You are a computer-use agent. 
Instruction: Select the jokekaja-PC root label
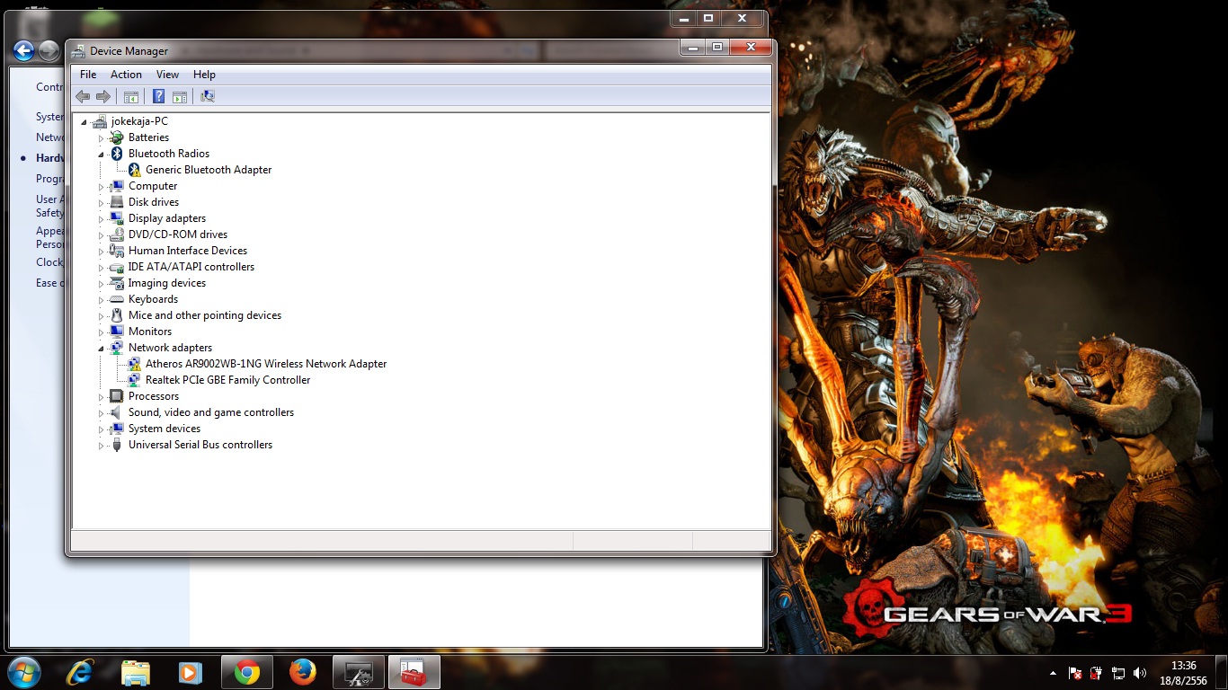pyautogui.click(x=139, y=121)
